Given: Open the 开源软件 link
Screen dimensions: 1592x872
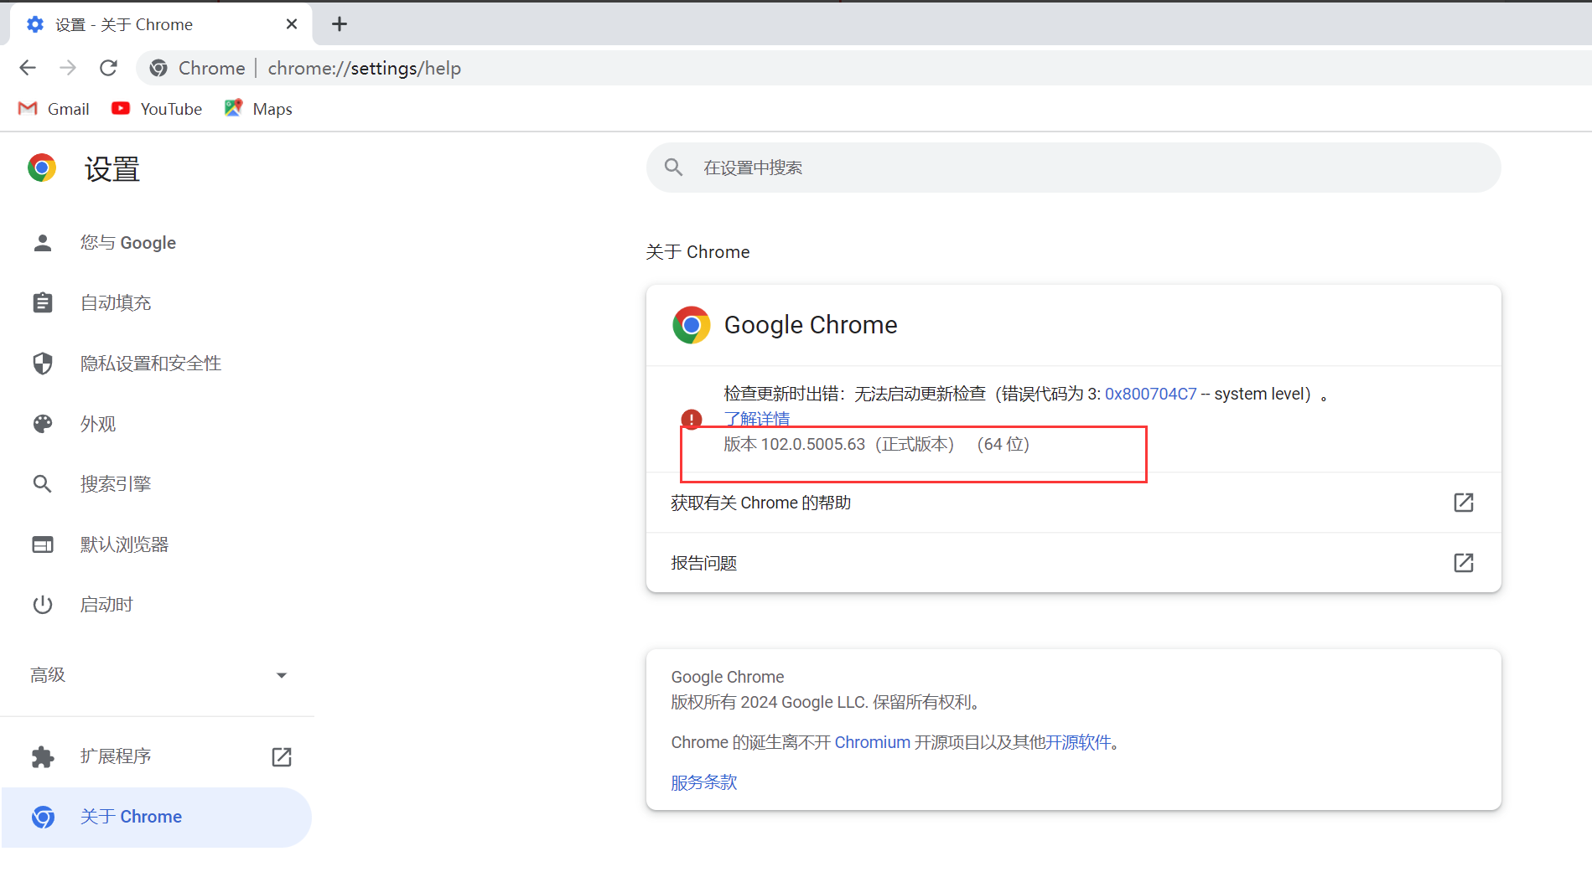Looking at the screenshot, I should [x=1078, y=742].
